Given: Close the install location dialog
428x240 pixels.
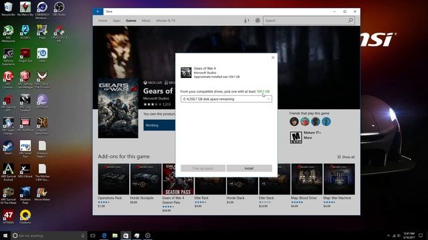Looking at the screenshot, I should [273, 57].
